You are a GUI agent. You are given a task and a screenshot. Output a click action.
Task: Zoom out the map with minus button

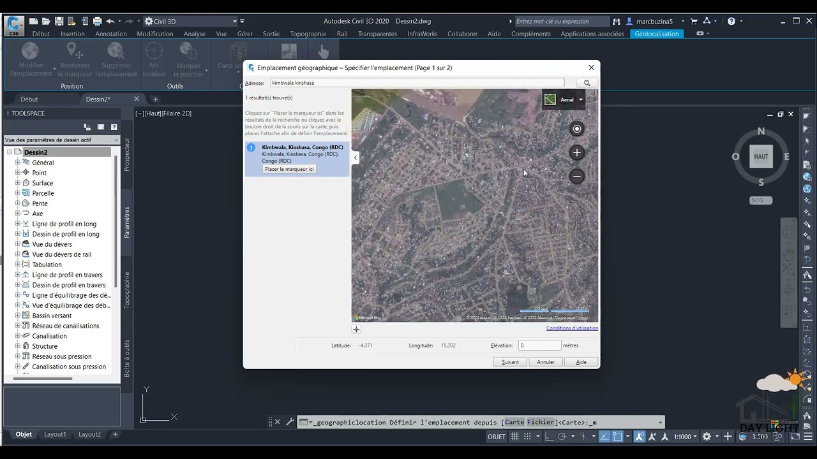pyautogui.click(x=577, y=176)
